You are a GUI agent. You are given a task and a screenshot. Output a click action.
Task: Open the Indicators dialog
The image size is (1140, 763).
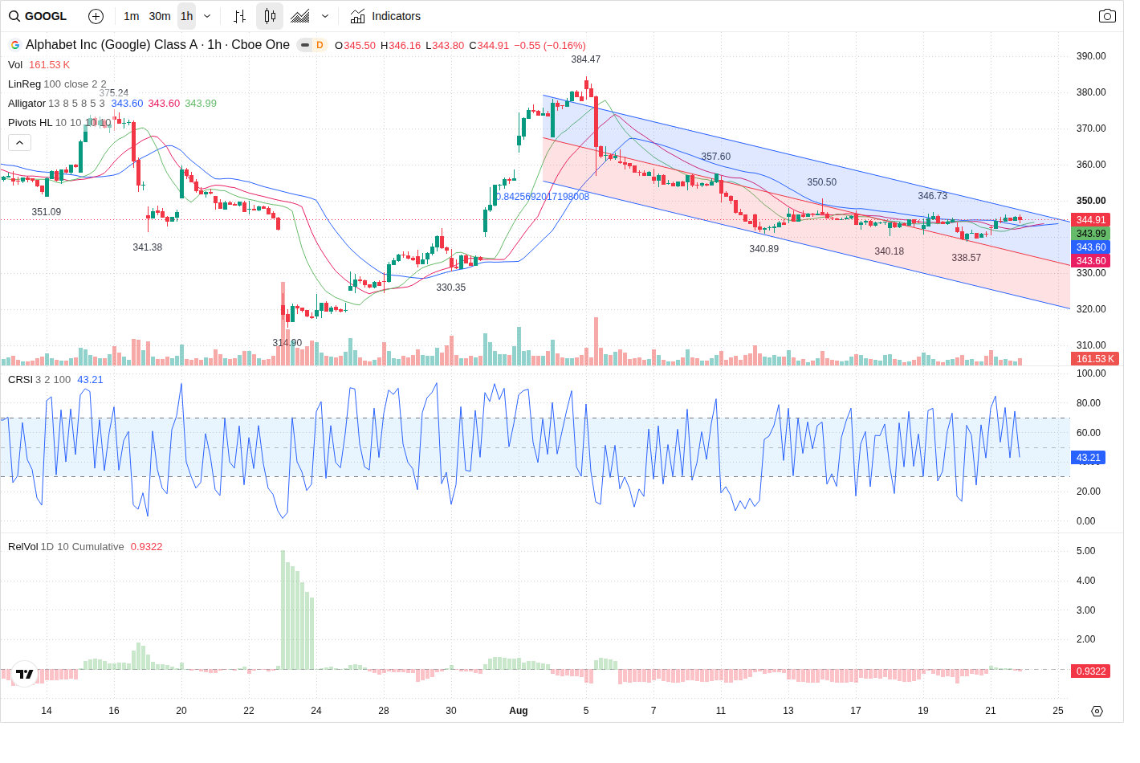coord(385,16)
